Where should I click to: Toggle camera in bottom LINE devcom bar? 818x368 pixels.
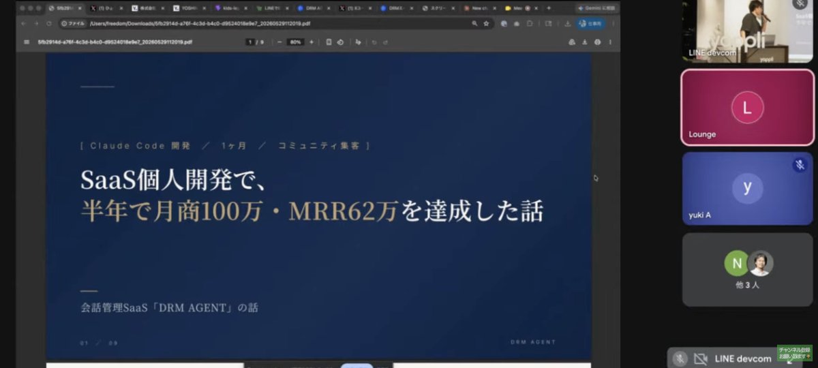tap(700, 358)
